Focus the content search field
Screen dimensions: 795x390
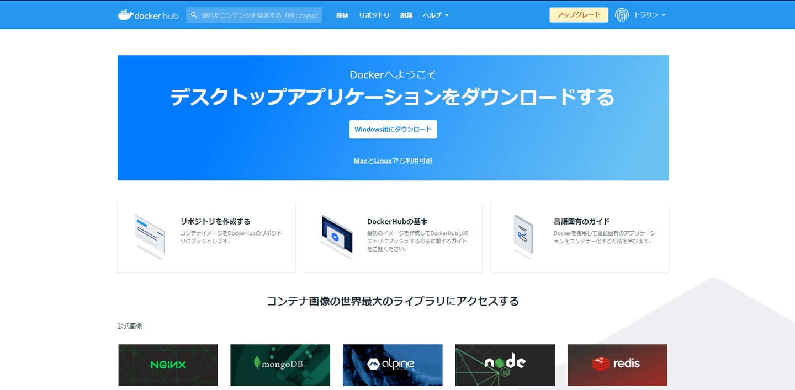coord(254,15)
